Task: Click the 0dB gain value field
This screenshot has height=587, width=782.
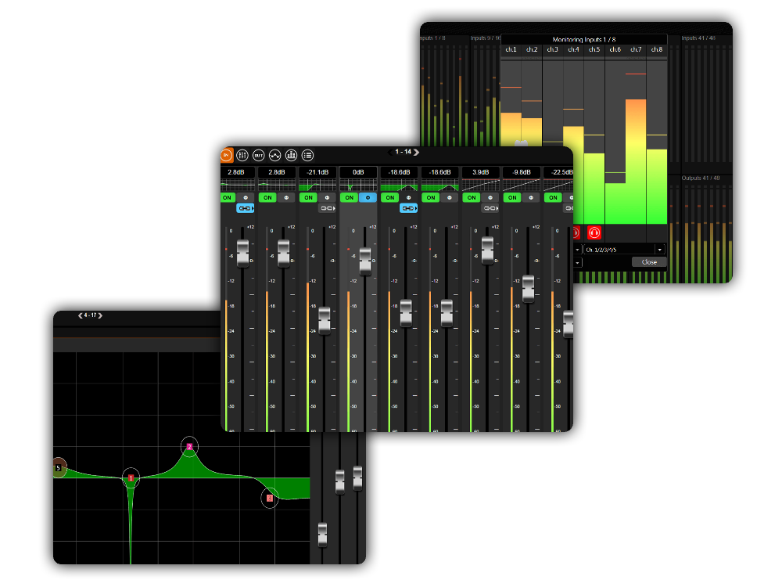Action: pyautogui.click(x=358, y=172)
